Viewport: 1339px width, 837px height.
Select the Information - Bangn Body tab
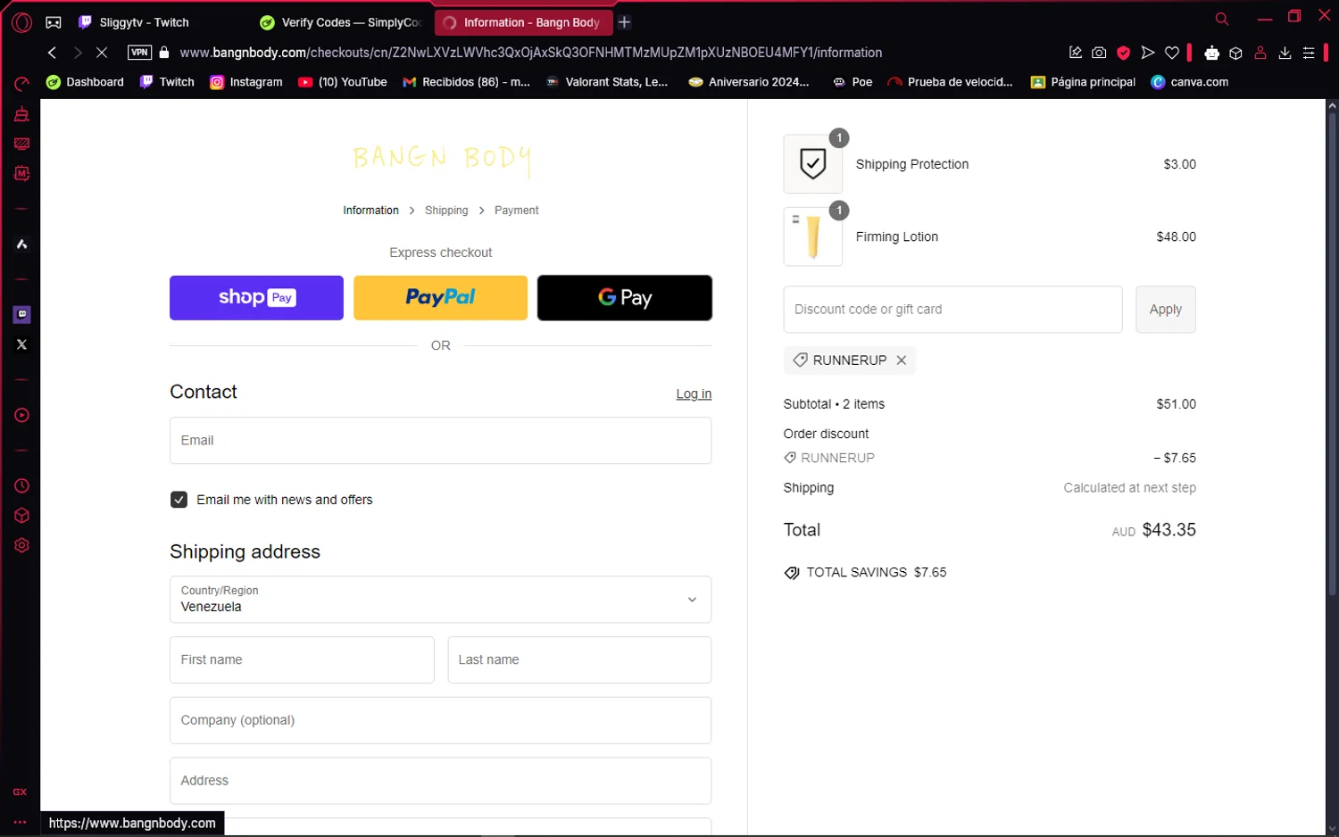(522, 22)
